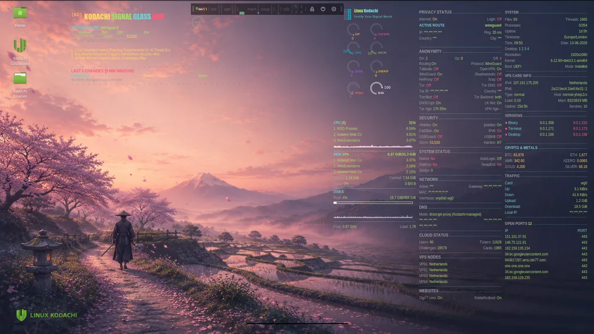This screenshot has width=594, height=334.
Task: Click the sda disk monitor in top panel
Action: tap(286, 9)
